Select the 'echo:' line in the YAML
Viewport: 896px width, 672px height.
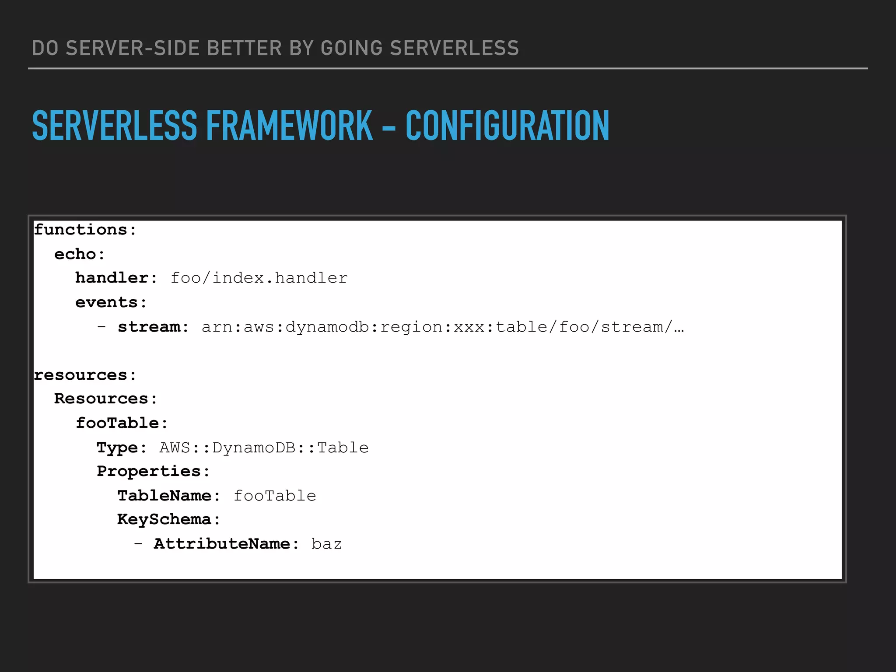pyautogui.click(x=80, y=254)
